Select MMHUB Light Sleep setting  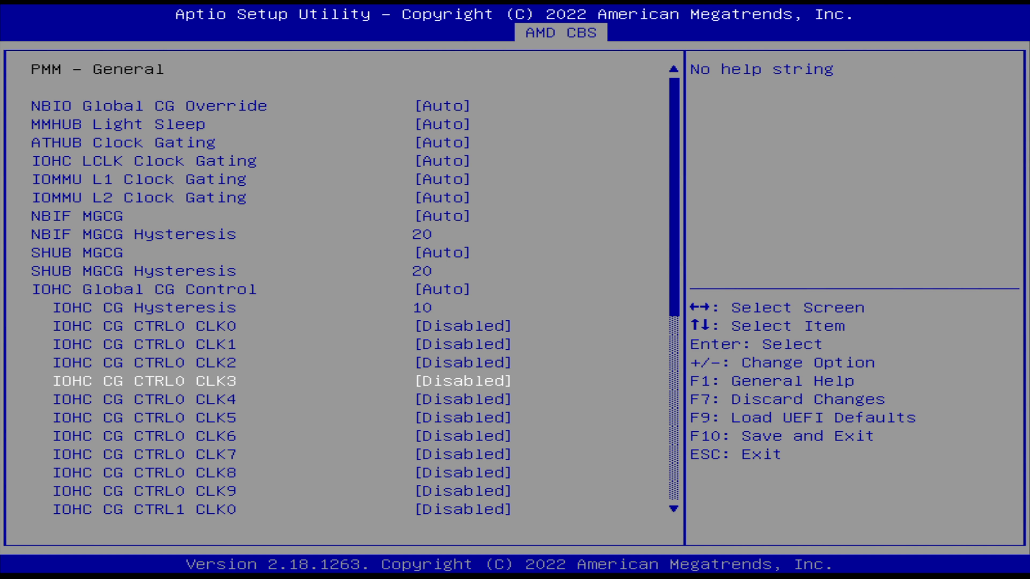click(x=118, y=124)
